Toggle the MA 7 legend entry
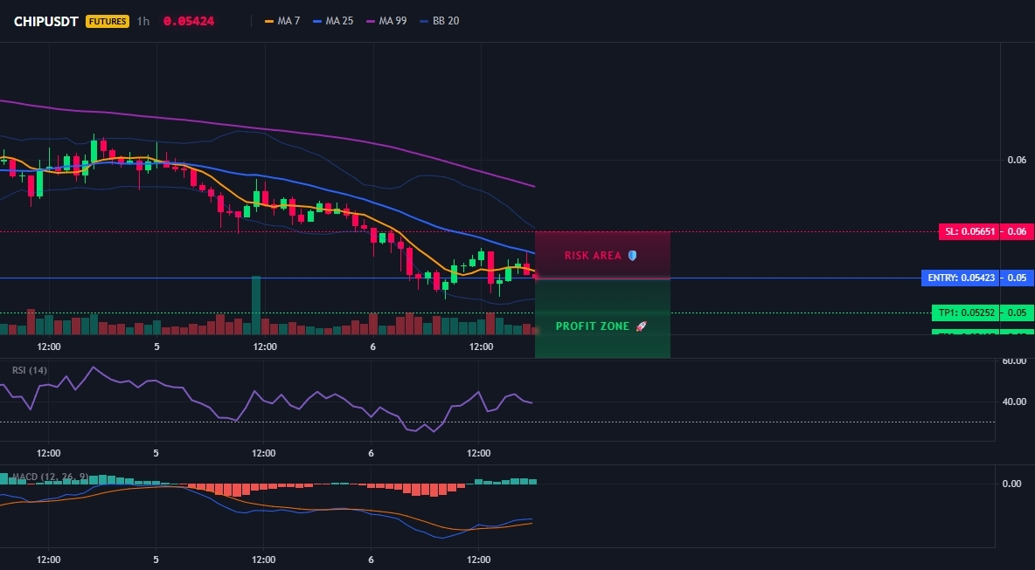The height and width of the screenshot is (570, 1035). (x=281, y=21)
